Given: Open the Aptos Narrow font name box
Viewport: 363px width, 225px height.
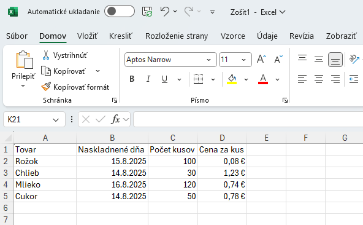Looking at the screenshot, I should pyautogui.click(x=170, y=60).
